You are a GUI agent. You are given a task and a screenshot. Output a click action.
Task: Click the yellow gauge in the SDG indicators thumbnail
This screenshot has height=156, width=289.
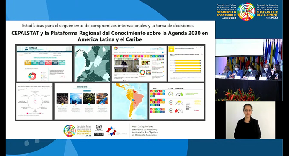[x=179, y=102]
